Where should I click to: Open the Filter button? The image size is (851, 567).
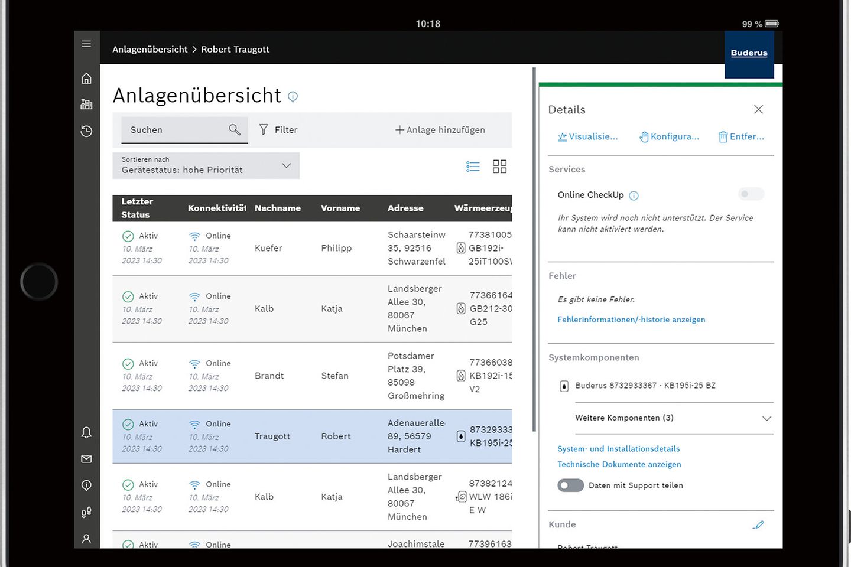(x=278, y=130)
